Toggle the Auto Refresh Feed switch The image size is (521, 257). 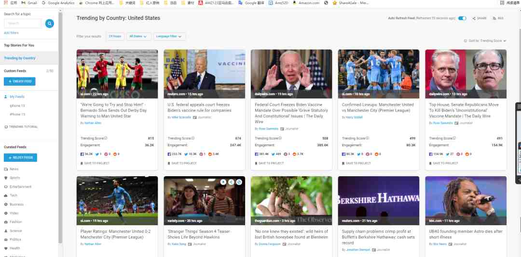click(462, 18)
